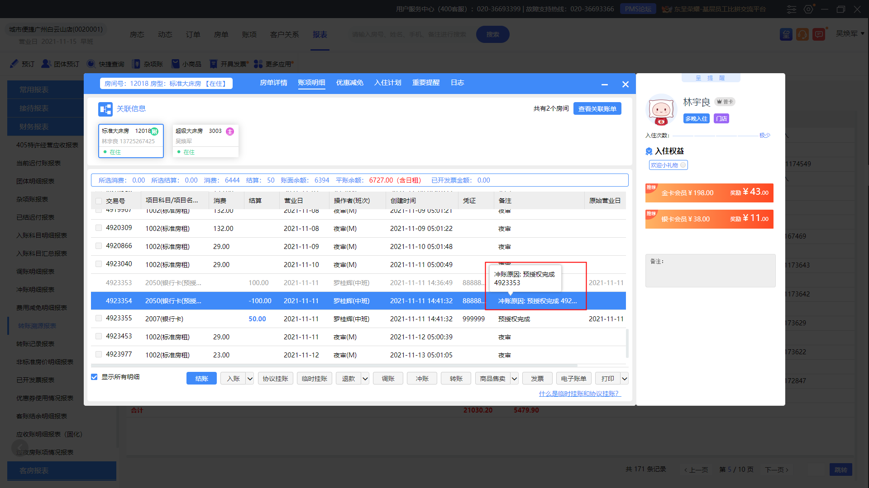Click the 冲账 button
Screen dimensions: 869x488
click(x=422, y=379)
